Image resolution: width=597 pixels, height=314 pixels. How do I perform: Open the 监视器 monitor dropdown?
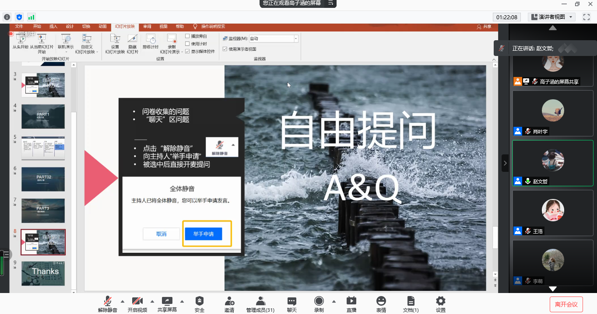(x=296, y=39)
